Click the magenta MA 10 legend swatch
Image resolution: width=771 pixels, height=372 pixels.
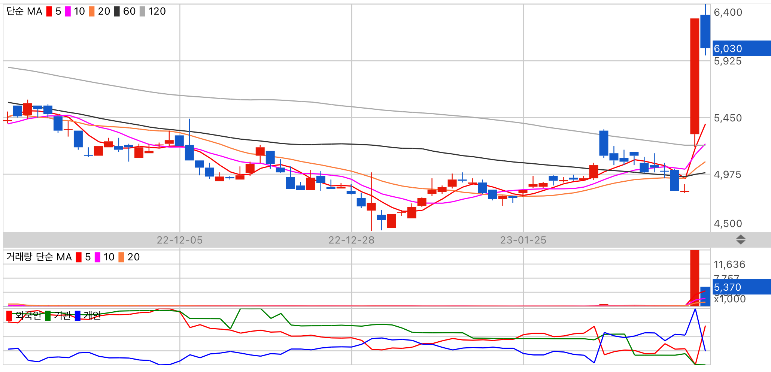click(x=68, y=12)
